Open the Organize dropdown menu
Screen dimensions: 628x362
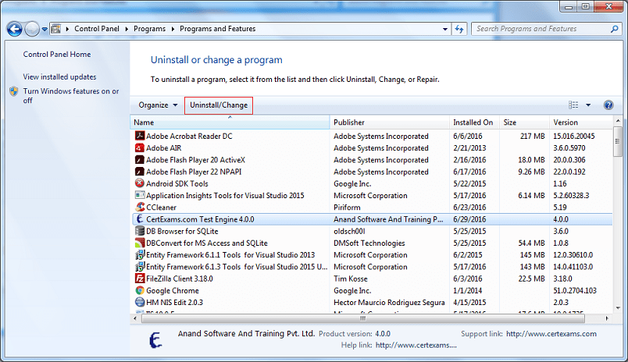click(x=158, y=105)
